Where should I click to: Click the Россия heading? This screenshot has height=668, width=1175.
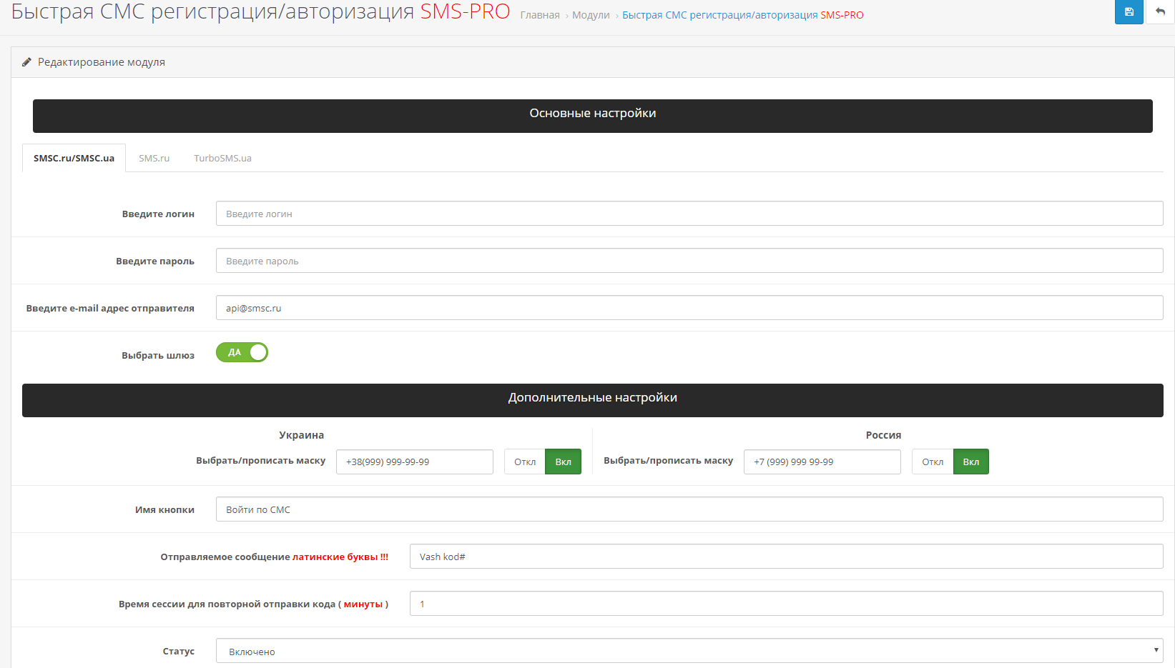[883, 435]
